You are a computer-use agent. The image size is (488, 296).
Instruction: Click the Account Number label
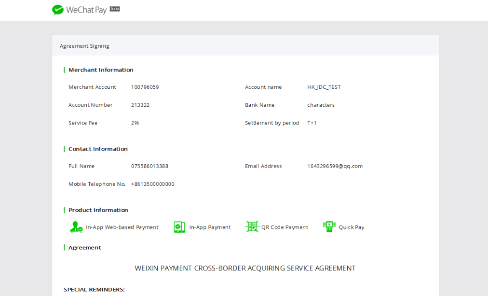[91, 105]
